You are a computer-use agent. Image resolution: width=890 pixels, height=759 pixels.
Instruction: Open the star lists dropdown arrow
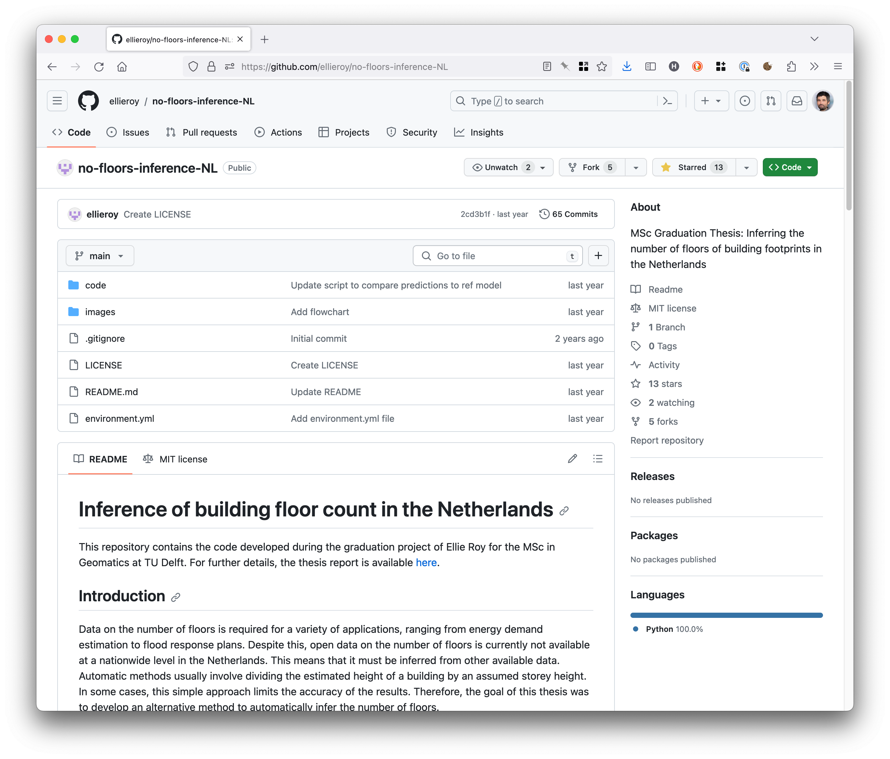point(747,167)
